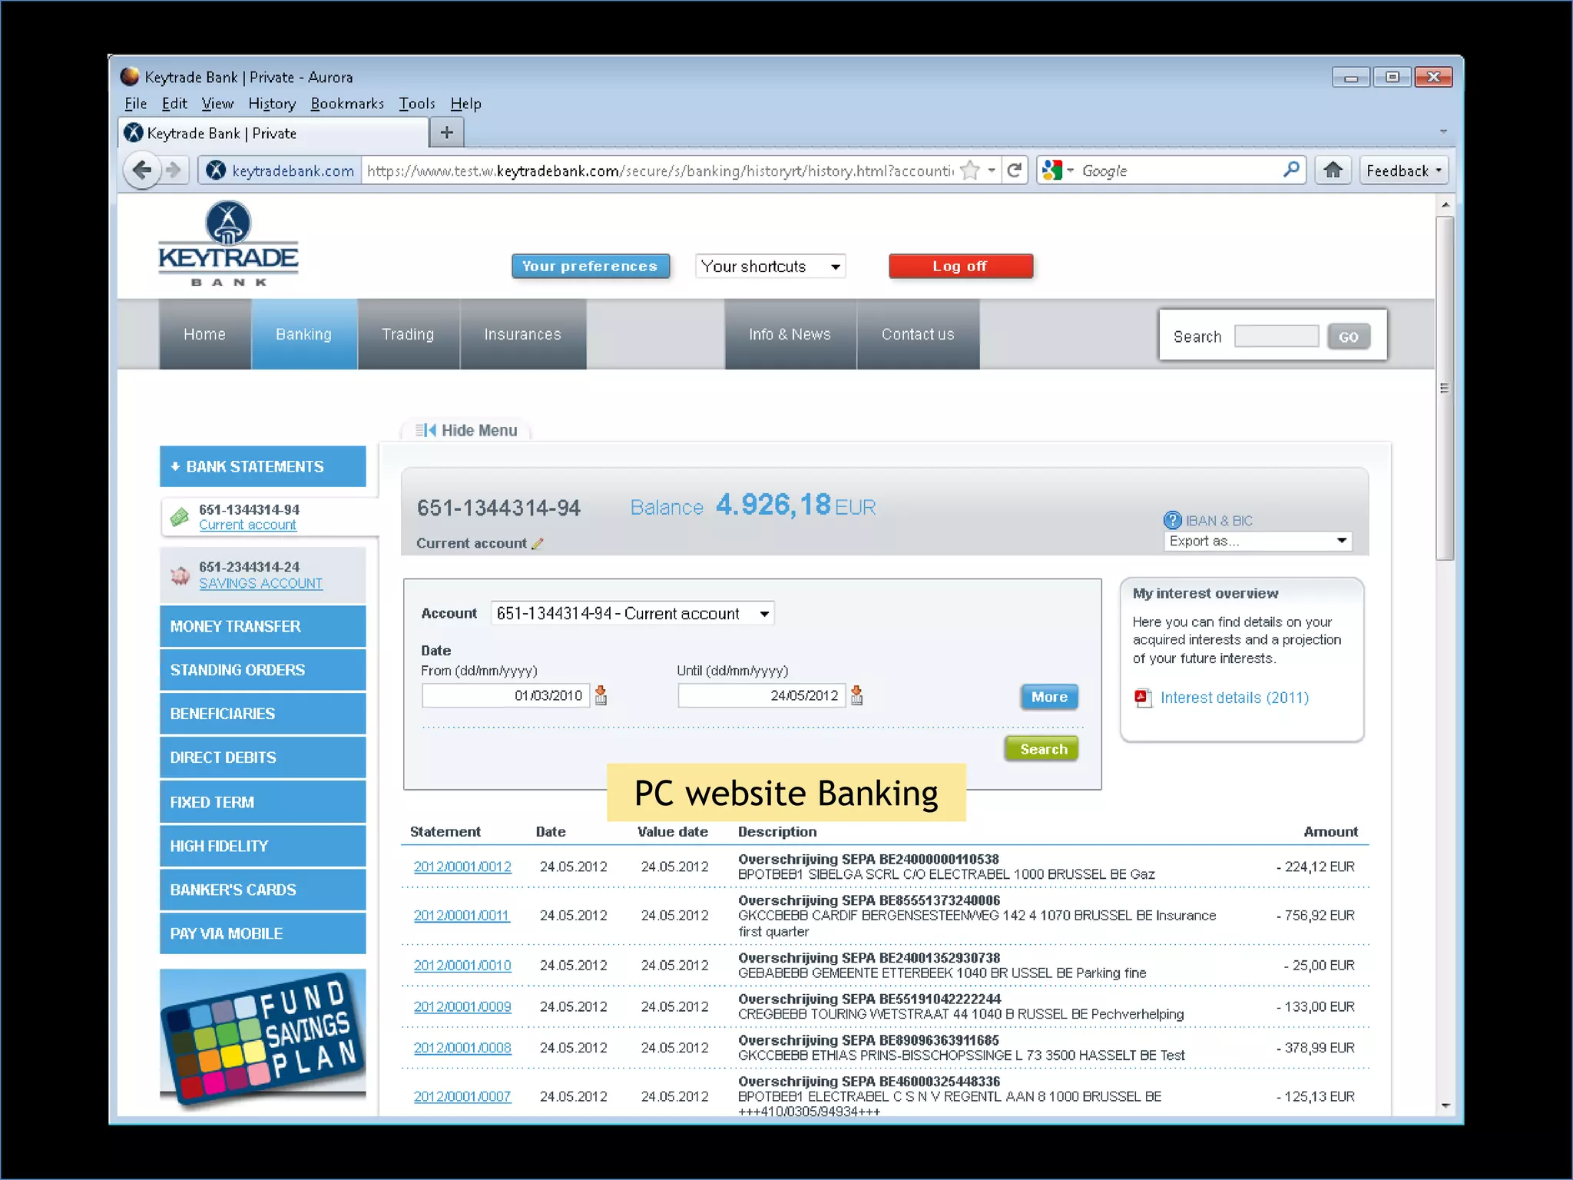Open the Until date calendar picker icon
This screenshot has height=1180, width=1573.
click(x=856, y=695)
